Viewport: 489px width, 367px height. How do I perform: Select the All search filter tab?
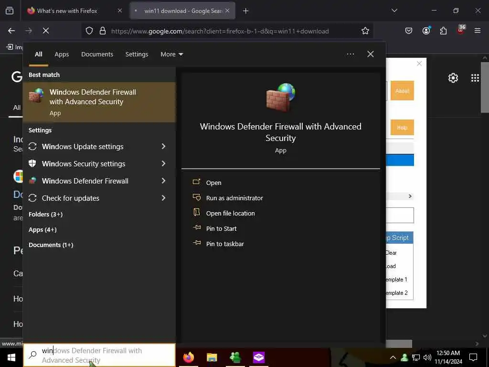(x=39, y=54)
